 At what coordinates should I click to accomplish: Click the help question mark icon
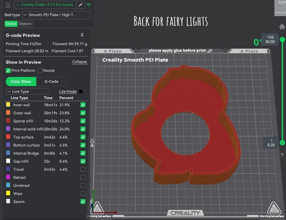click(x=282, y=155)
